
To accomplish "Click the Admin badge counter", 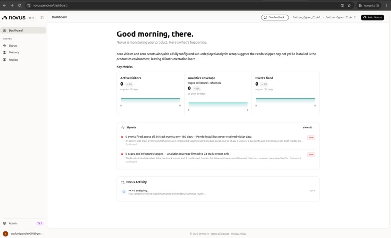I will 40,223.
